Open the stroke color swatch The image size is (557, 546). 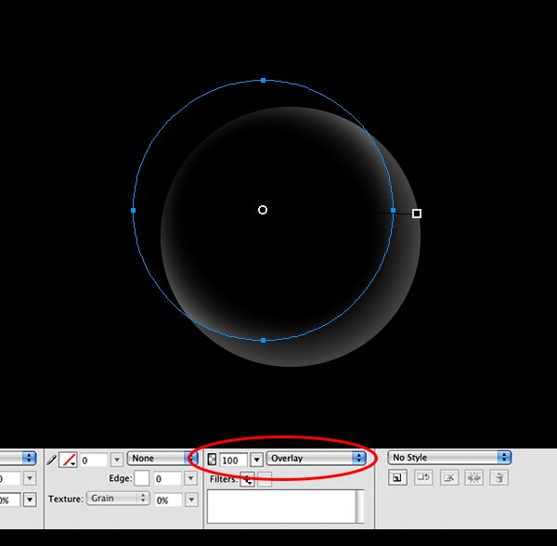(x=68, y=460)
